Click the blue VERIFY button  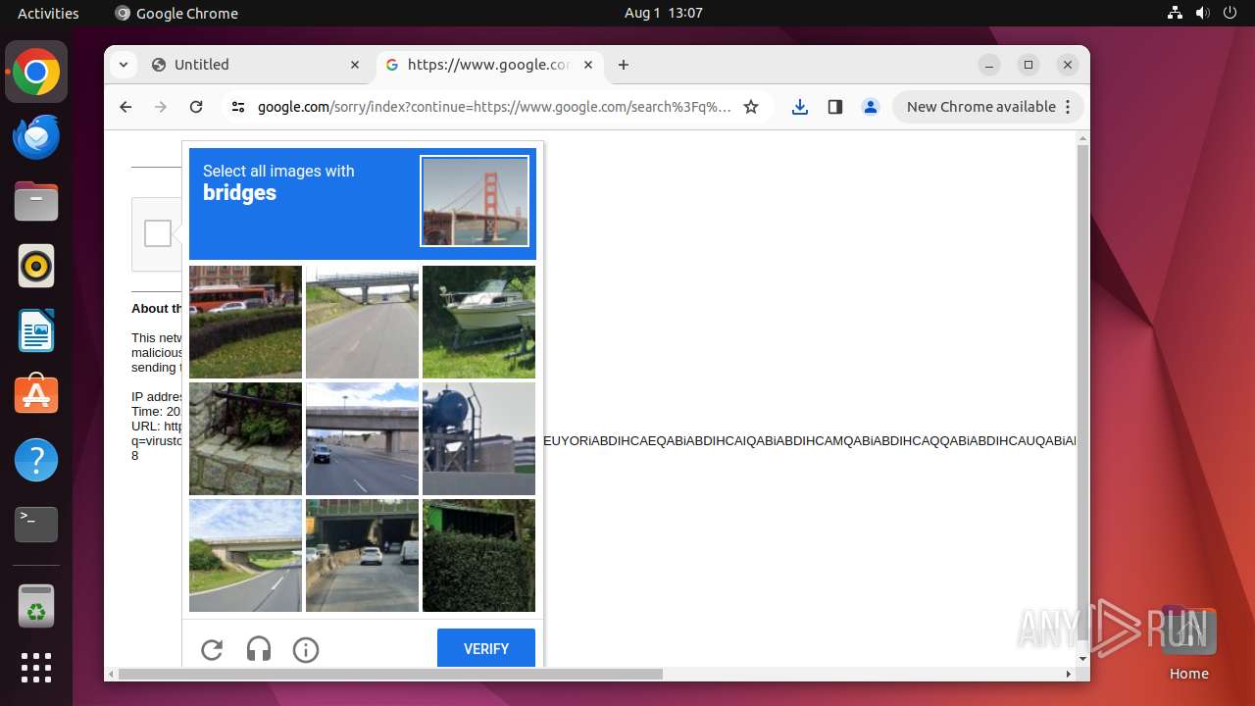(486, 649)
